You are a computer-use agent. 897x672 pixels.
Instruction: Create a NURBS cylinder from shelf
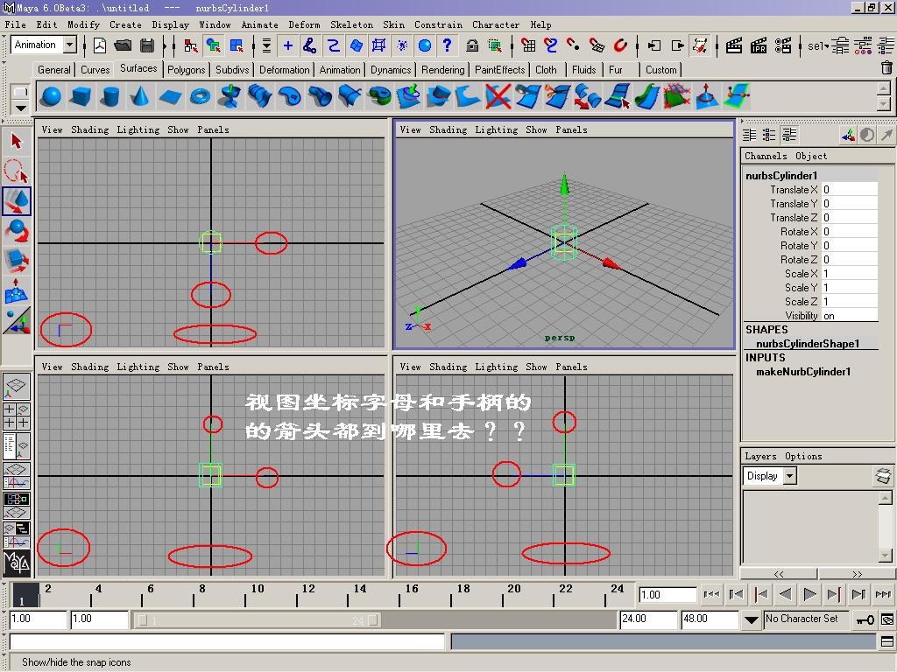tap(110, 96)
